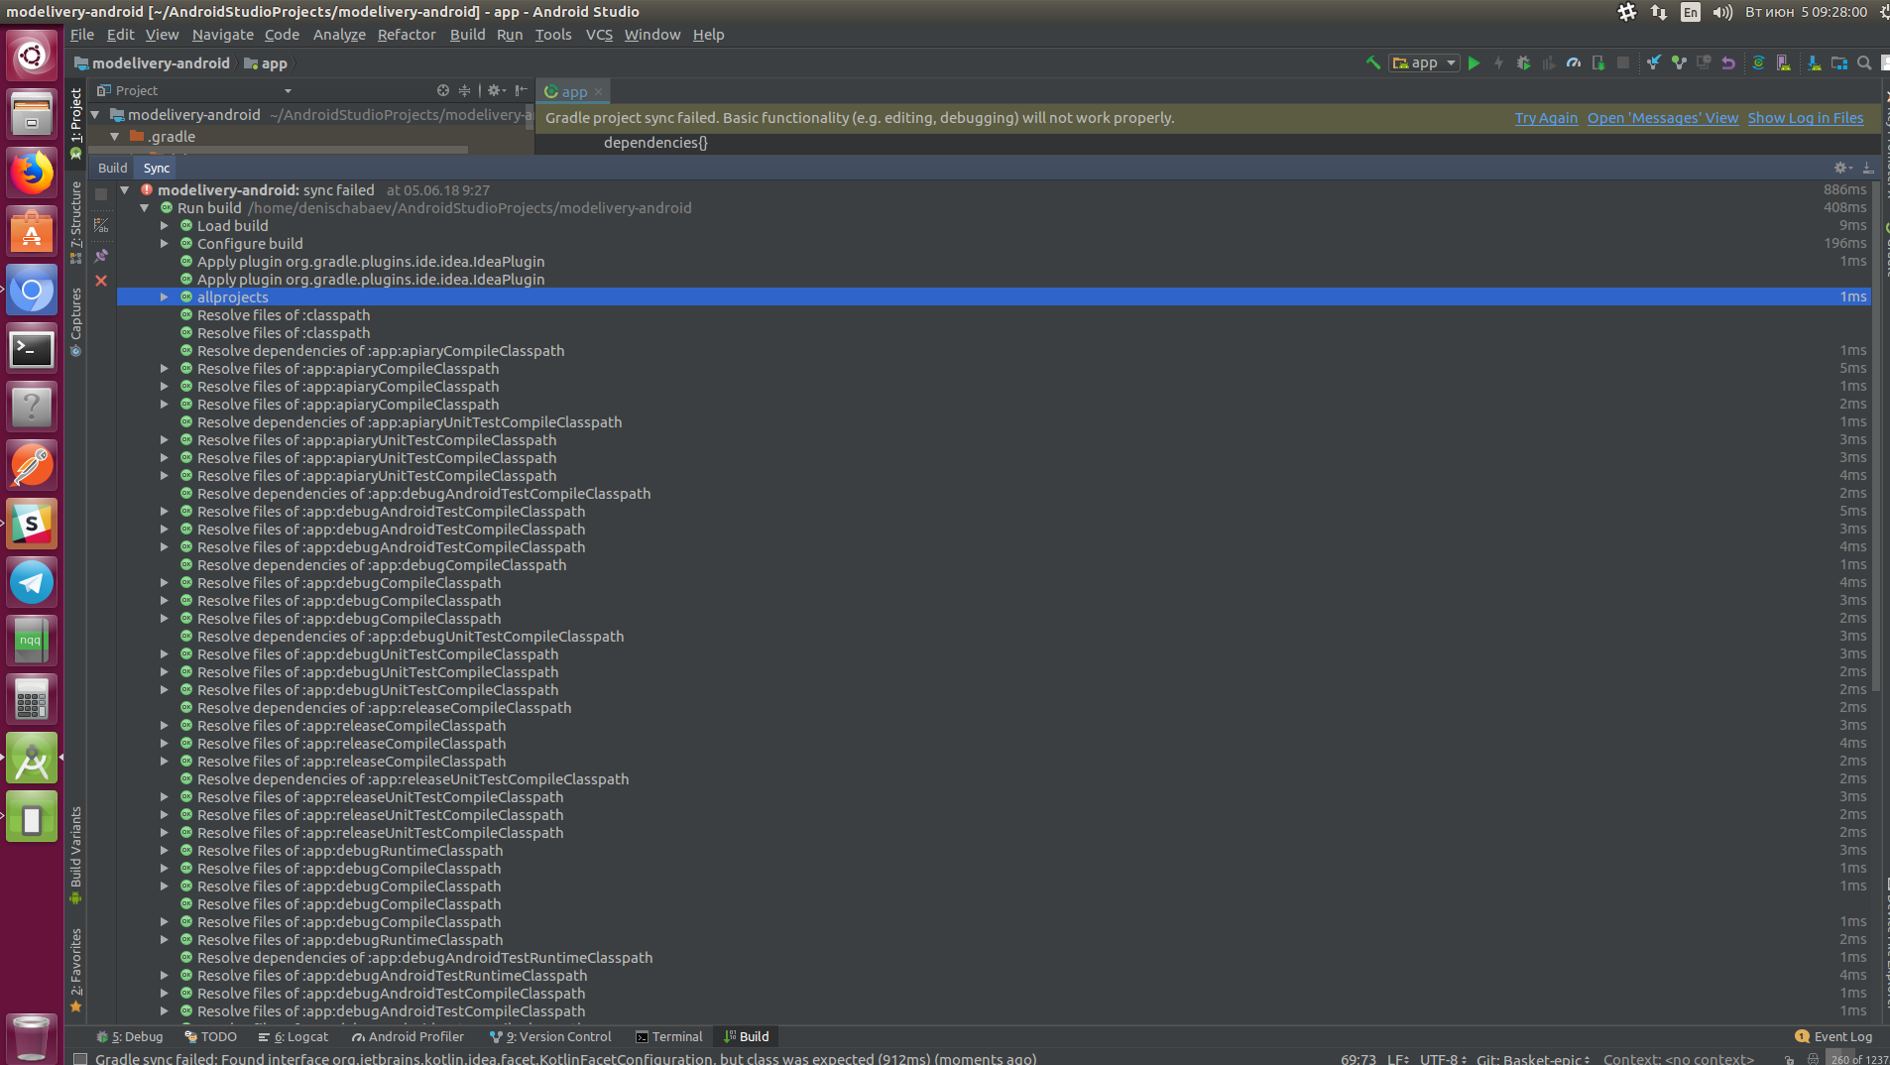The image size is (1890, 1065).
Task: Open the VCS menu
Action: point(599,35)
